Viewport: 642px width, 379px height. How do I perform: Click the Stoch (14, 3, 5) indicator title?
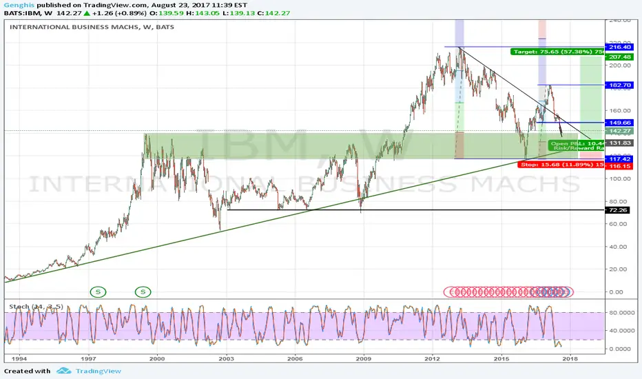(x=36, y=307)
